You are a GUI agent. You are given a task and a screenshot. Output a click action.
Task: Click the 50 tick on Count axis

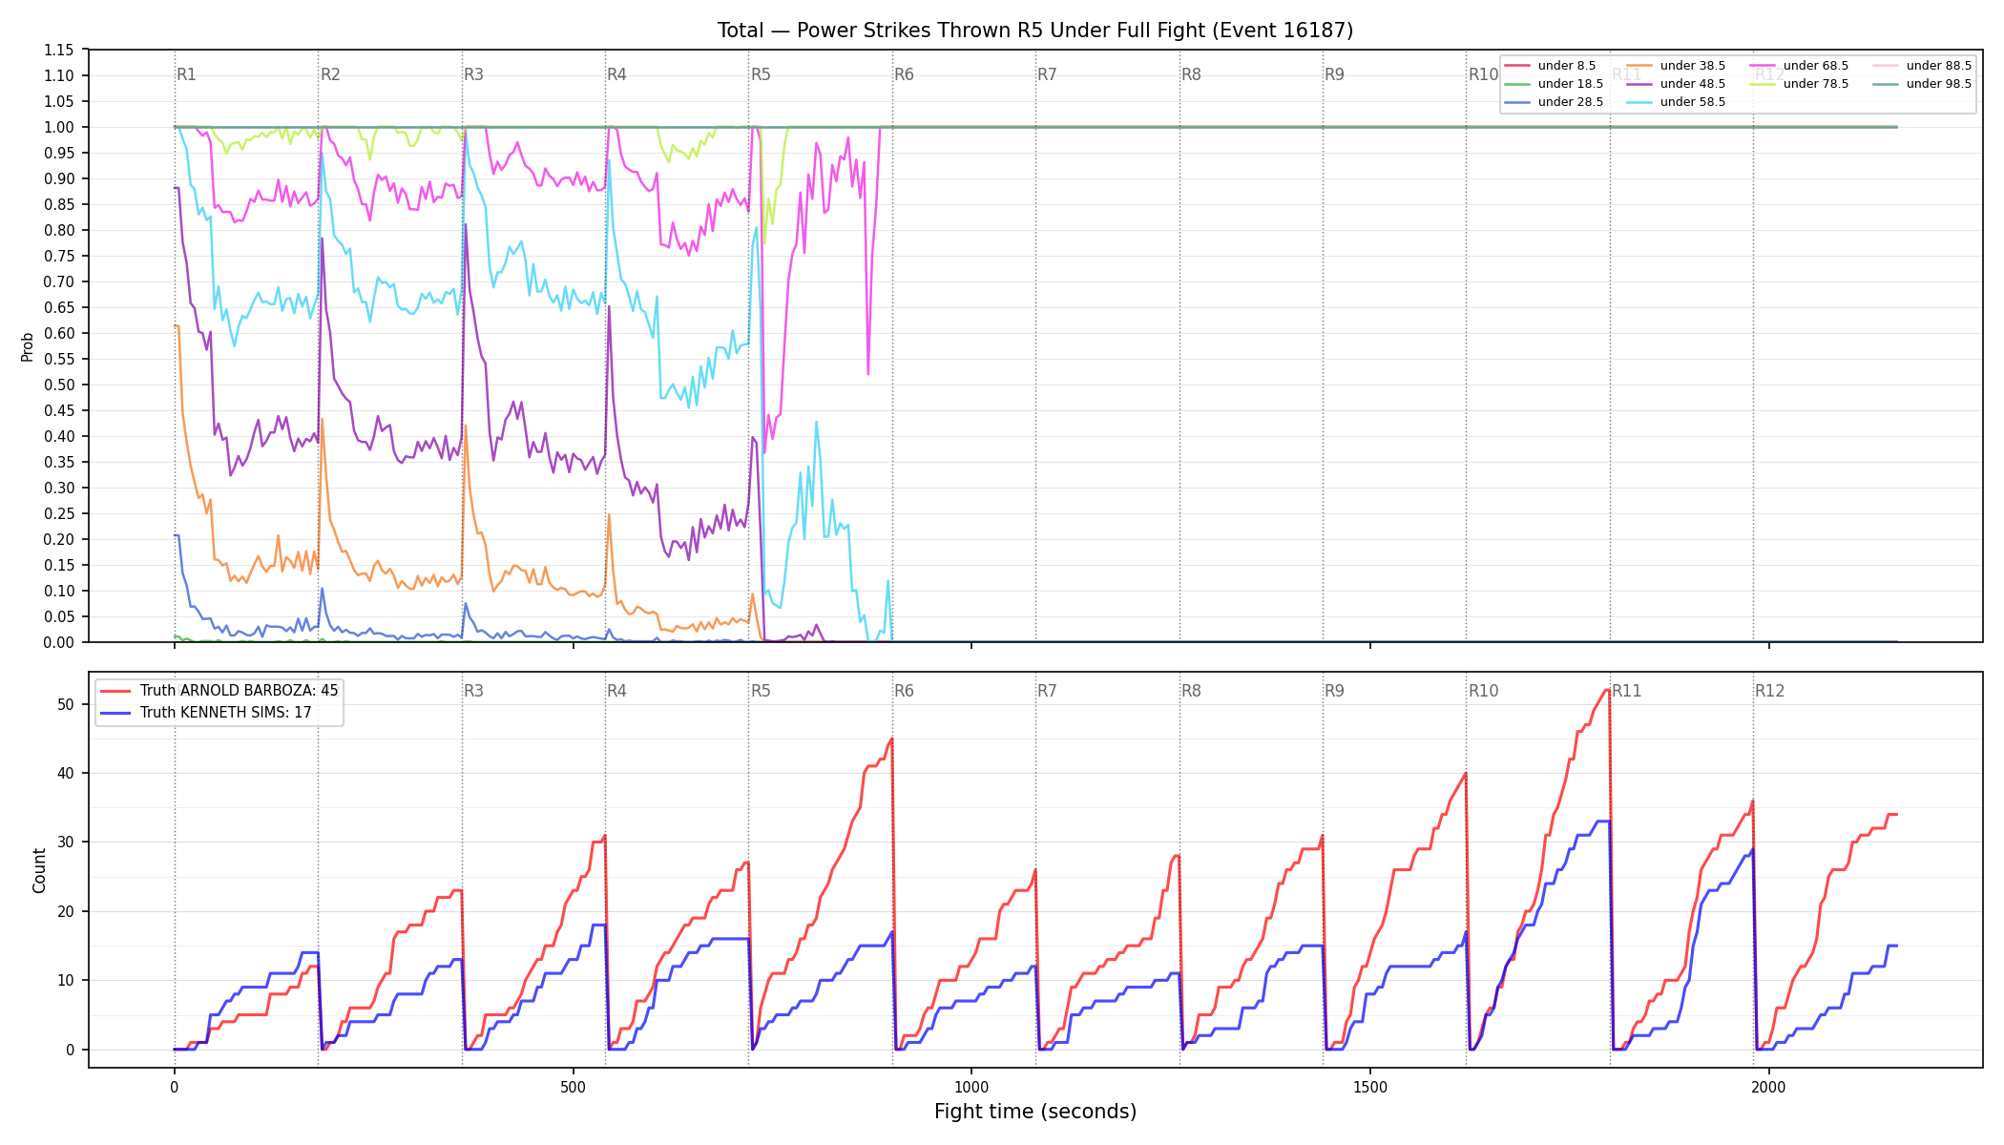(x=66, y=704)
